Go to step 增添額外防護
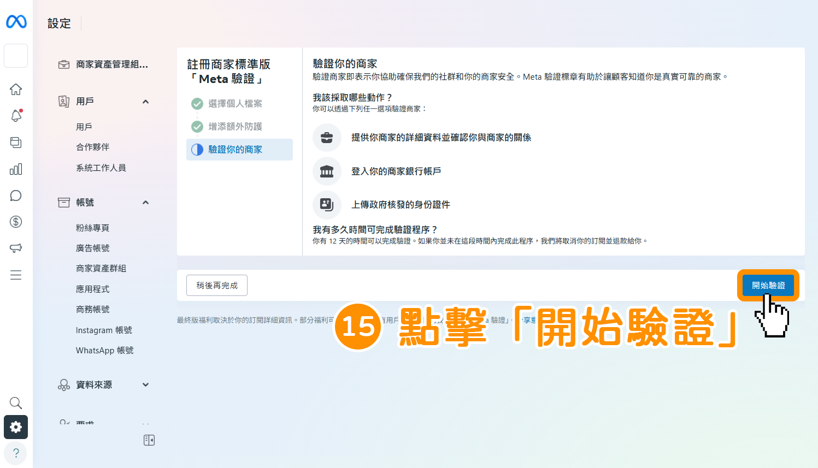This screenshot has height=468, width=818. [235, 127]
